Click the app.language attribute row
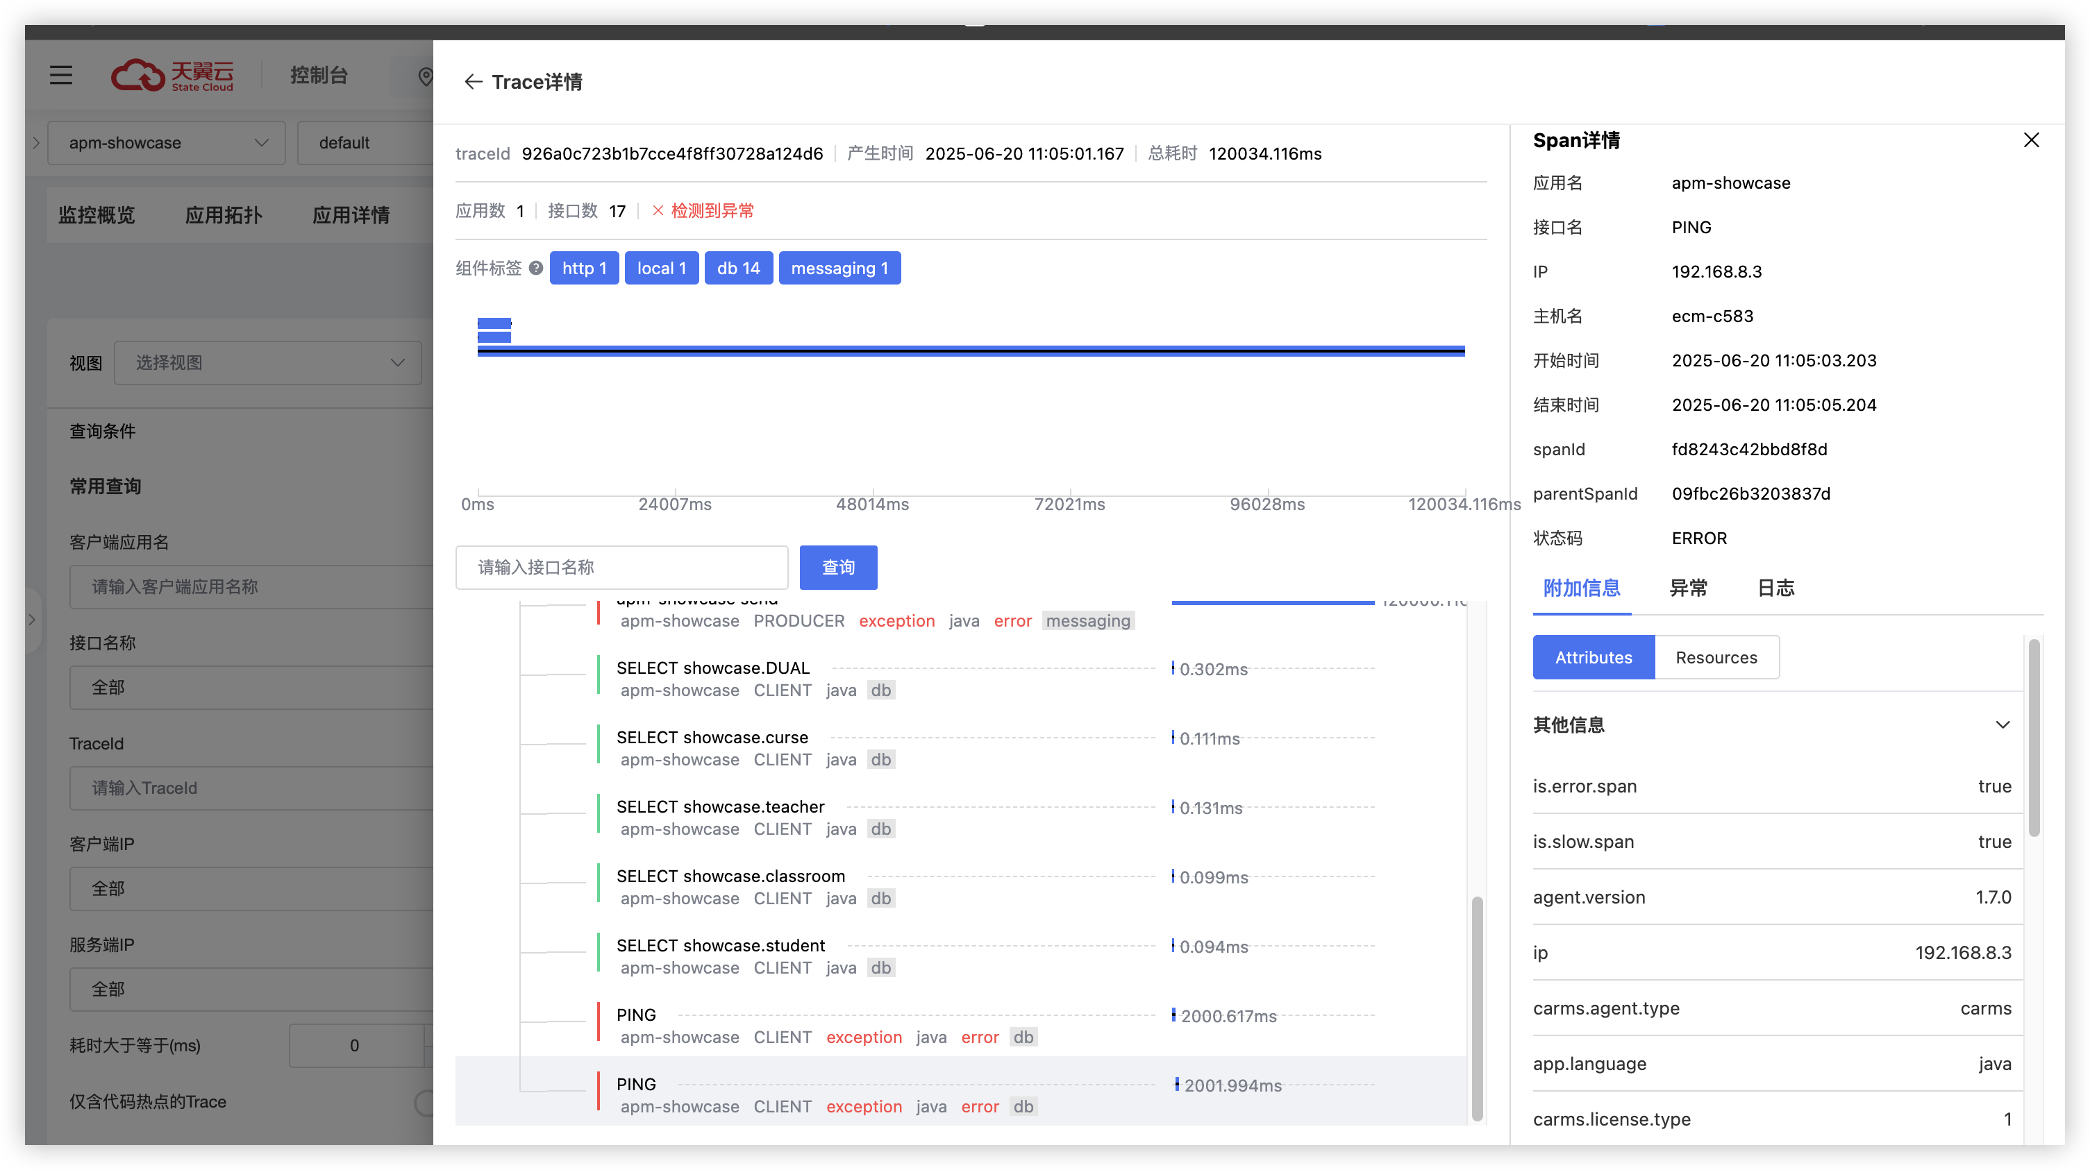Viewport: 2090px width, 1170px height. tap(1772, 1065)
